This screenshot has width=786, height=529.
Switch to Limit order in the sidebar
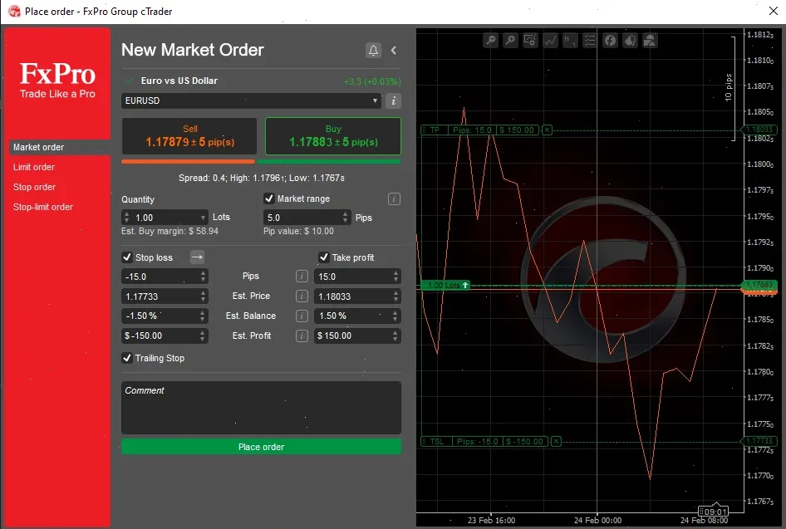tap(33, 167)
